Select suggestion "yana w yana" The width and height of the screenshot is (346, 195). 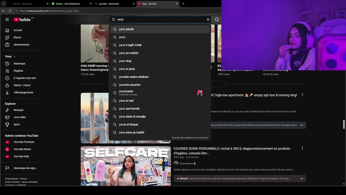tap(160, 69)
